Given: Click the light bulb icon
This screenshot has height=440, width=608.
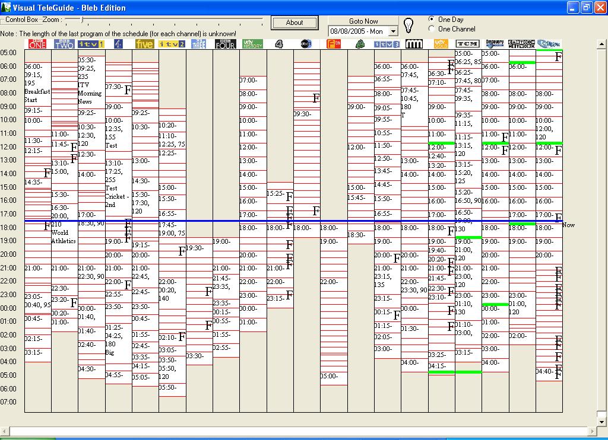Looking at the screenshot, I should [408, 25].
